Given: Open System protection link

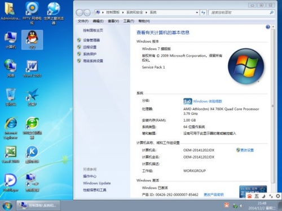Looking at the screenshot, I should pos(90,54).
